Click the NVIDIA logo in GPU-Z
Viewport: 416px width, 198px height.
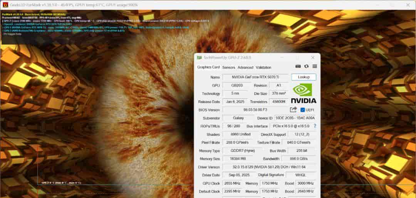(304, 93)
